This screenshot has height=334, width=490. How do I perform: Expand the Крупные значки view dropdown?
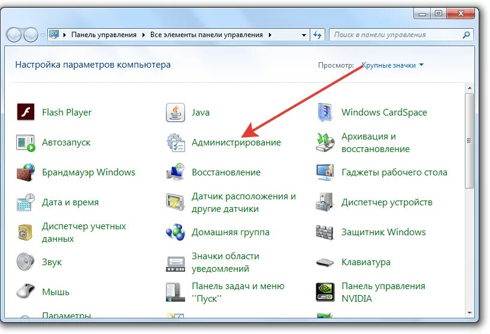click(392, 65)
